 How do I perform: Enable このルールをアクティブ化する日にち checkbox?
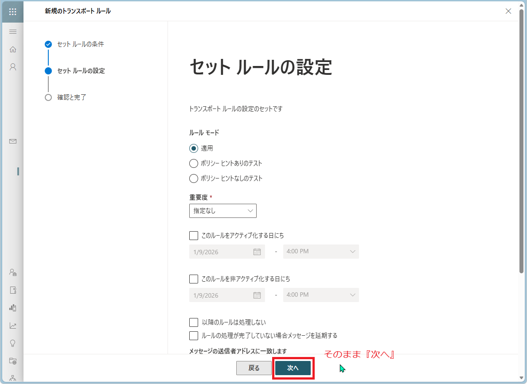[193, 236]
